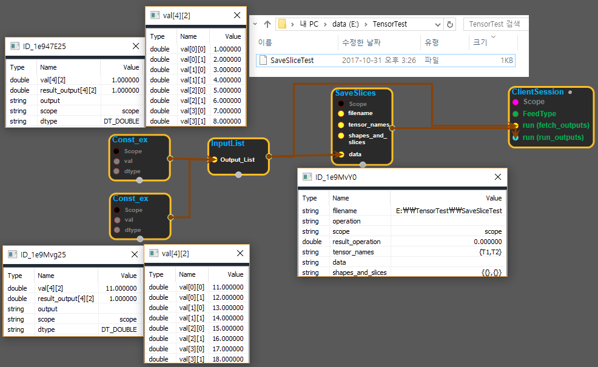
Task: Click the dtype port on lower Const_ex node
Action: click(116, 230)
